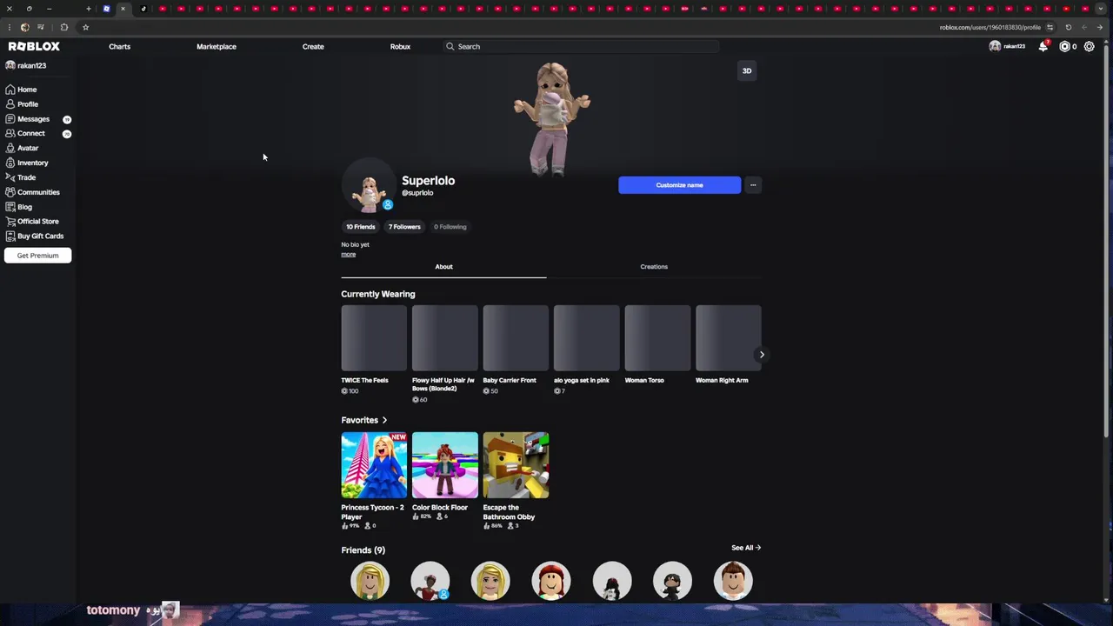This screenshot has height=626, width=1113.
Task: Expand the Favorites section arrow
Action: coord(384,420)
